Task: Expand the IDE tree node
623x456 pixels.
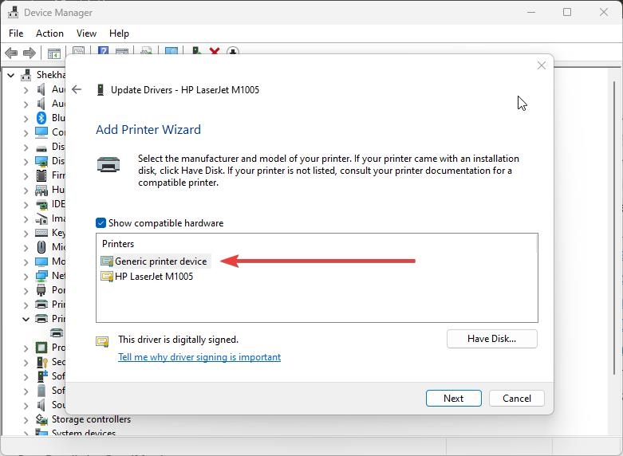Action: pos(26,205)
